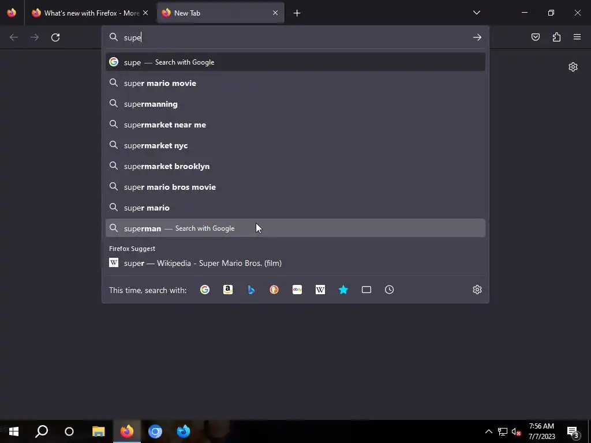The image size is (591, 443).
Task: Reload the current page
Action: (55, 37)
